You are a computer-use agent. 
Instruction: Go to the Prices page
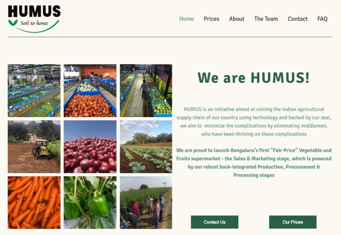coord(211,19)
